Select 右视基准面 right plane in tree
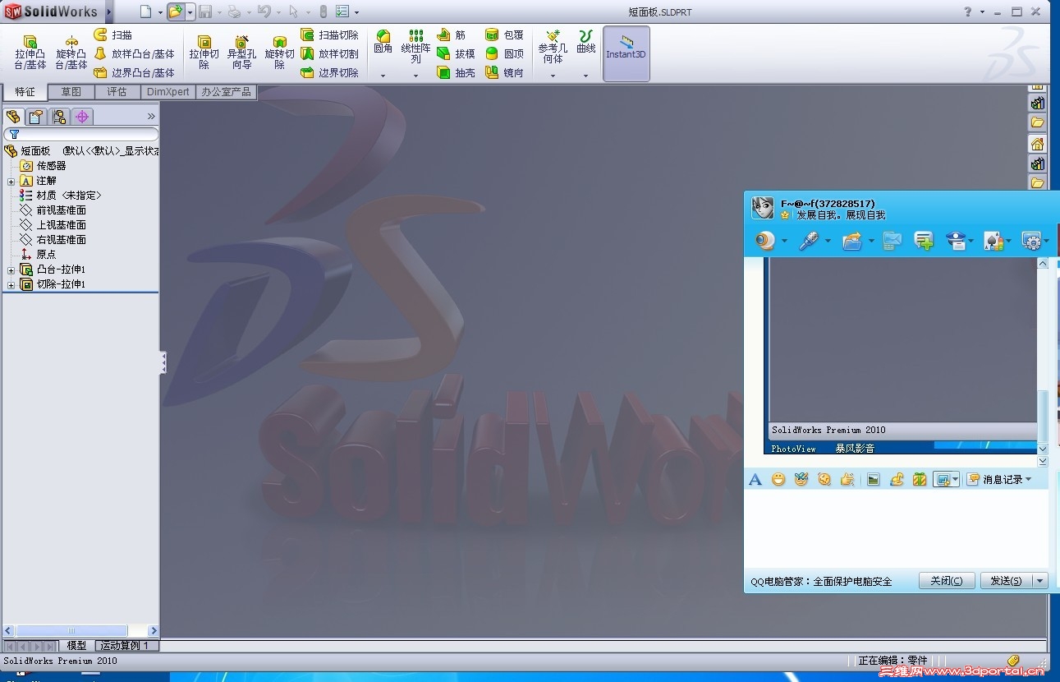Viewport: 1060px width, 682px height. pyautogui.click(x=53, y=240)
